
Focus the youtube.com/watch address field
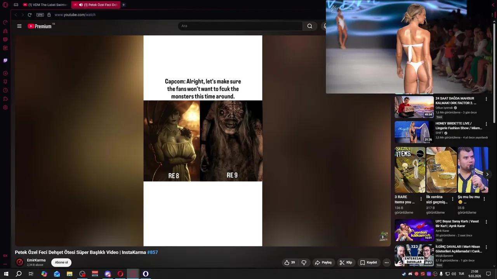(x=75, y=15)
